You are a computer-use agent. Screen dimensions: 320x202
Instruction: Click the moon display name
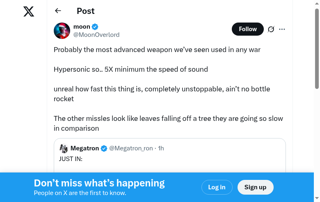pyautogui.click(x=82, y=27)
